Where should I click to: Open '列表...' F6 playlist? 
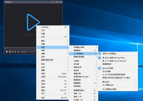53,84
